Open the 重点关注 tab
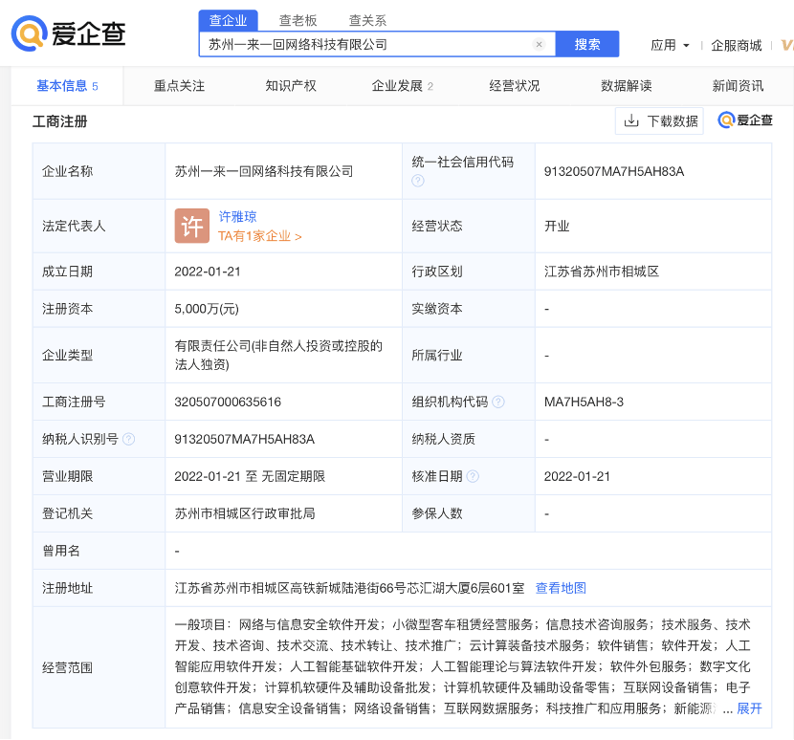Image resolution: width=794 pixels, height=740 pixels. pos(179,85)
